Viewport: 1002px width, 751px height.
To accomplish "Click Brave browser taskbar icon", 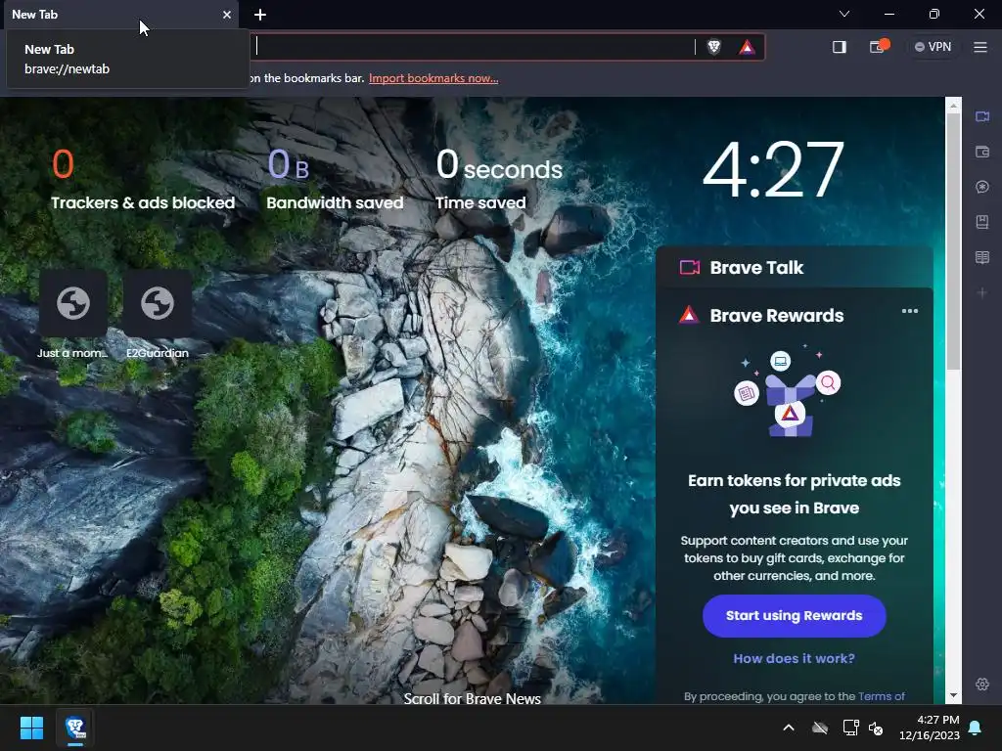I will pyautogui.click(x=75, y=728).
